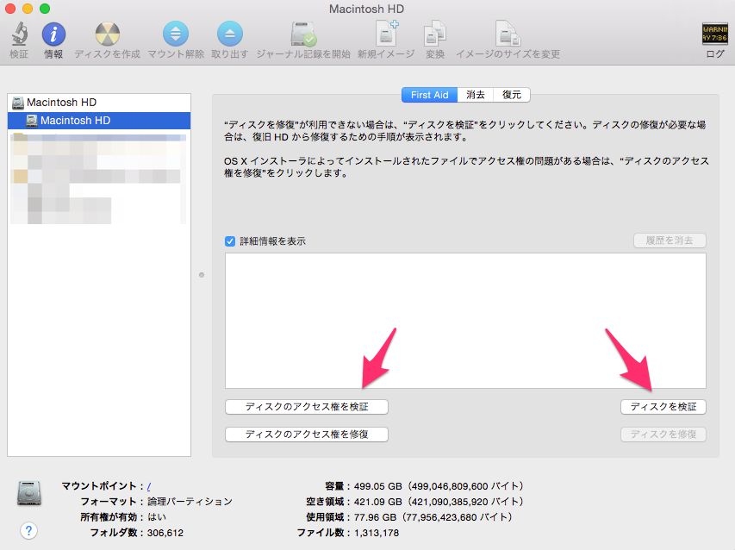This screenshot has width=735, height=550.
Task: Click the ディスクを修復 button
Action: [x=663, y=434]
